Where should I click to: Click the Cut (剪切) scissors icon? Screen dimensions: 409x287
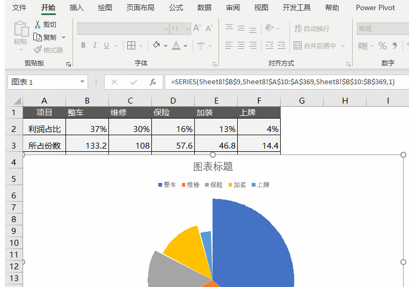(x=38, y=25)
